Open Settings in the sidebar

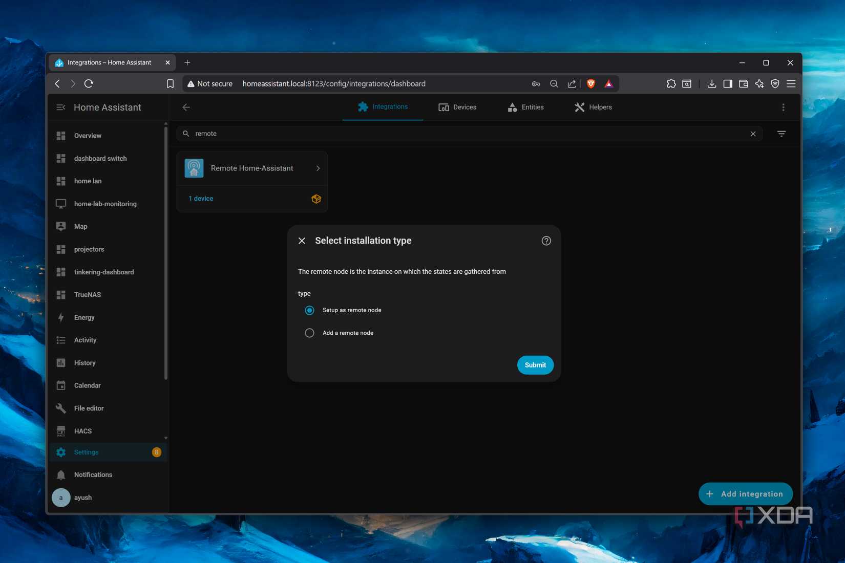[x=108, y=452]
